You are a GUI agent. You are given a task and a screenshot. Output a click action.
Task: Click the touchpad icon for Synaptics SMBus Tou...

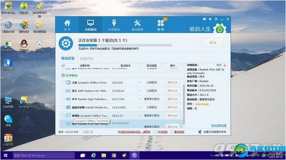pyautogui.click(x=68, y=116)
